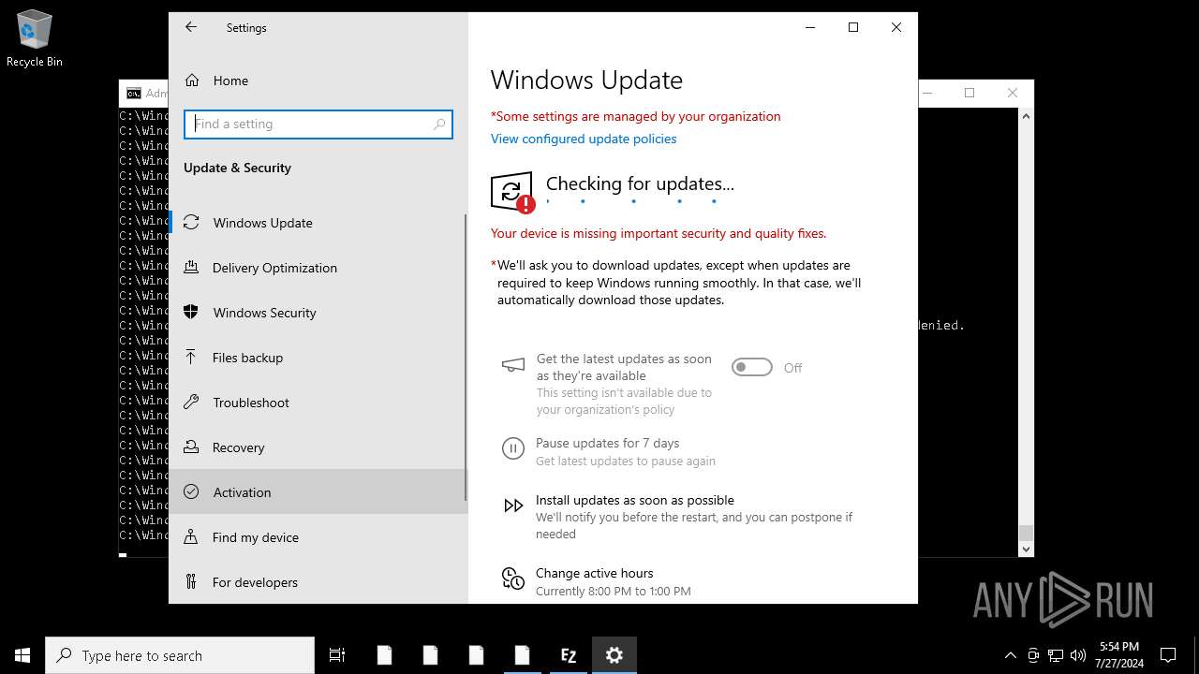Click the Files backup arrow icon
The width and height of the screenshot is (1199, 674).
point(191,358)
